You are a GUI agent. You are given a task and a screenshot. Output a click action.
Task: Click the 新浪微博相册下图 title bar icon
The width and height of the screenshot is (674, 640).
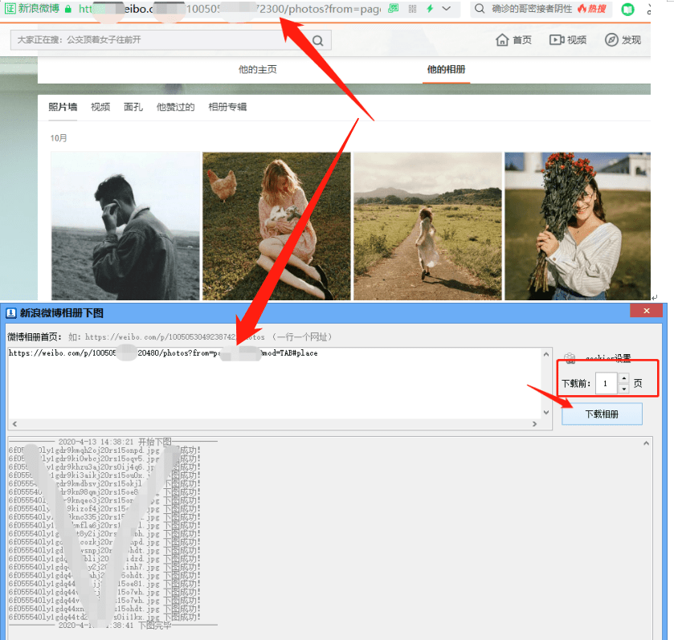coord(10,313)
